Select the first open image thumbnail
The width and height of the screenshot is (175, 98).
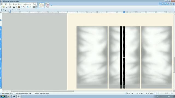(42, 5)
